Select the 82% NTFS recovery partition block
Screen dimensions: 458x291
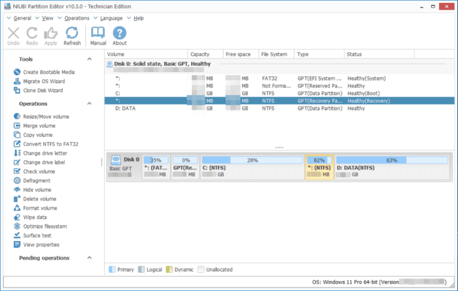pos(320,167)
